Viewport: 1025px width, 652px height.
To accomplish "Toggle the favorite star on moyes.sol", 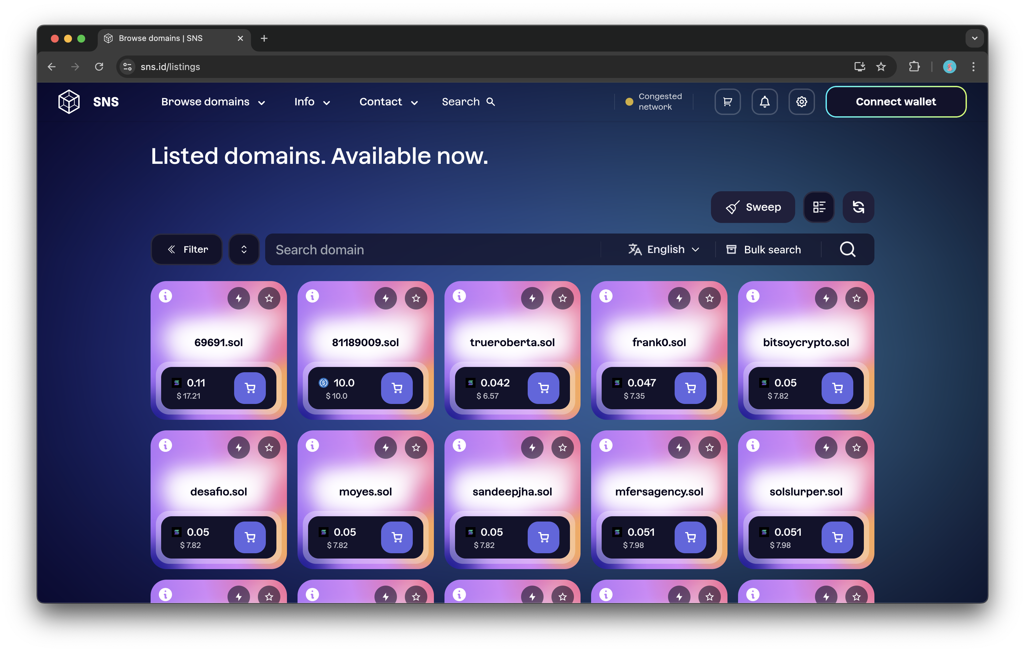I will coord(416,448).
